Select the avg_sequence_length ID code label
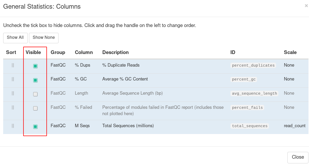This screenshot has height=166, width=309. click(254, 94)
